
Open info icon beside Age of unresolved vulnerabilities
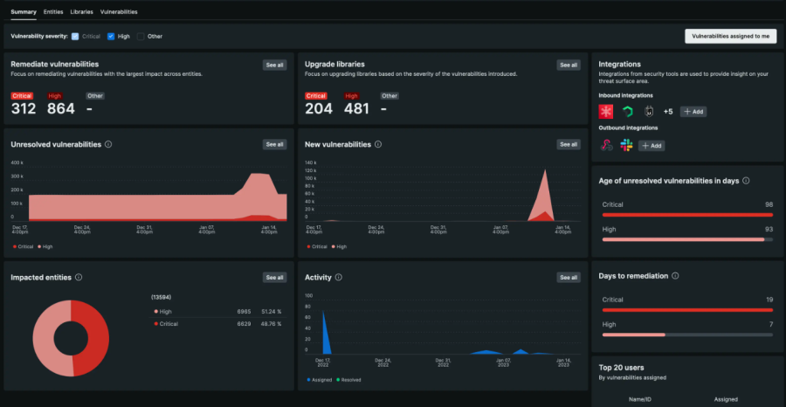click(746, 181)
